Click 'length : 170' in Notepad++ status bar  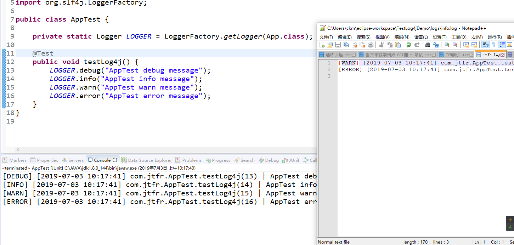(416, 242)
